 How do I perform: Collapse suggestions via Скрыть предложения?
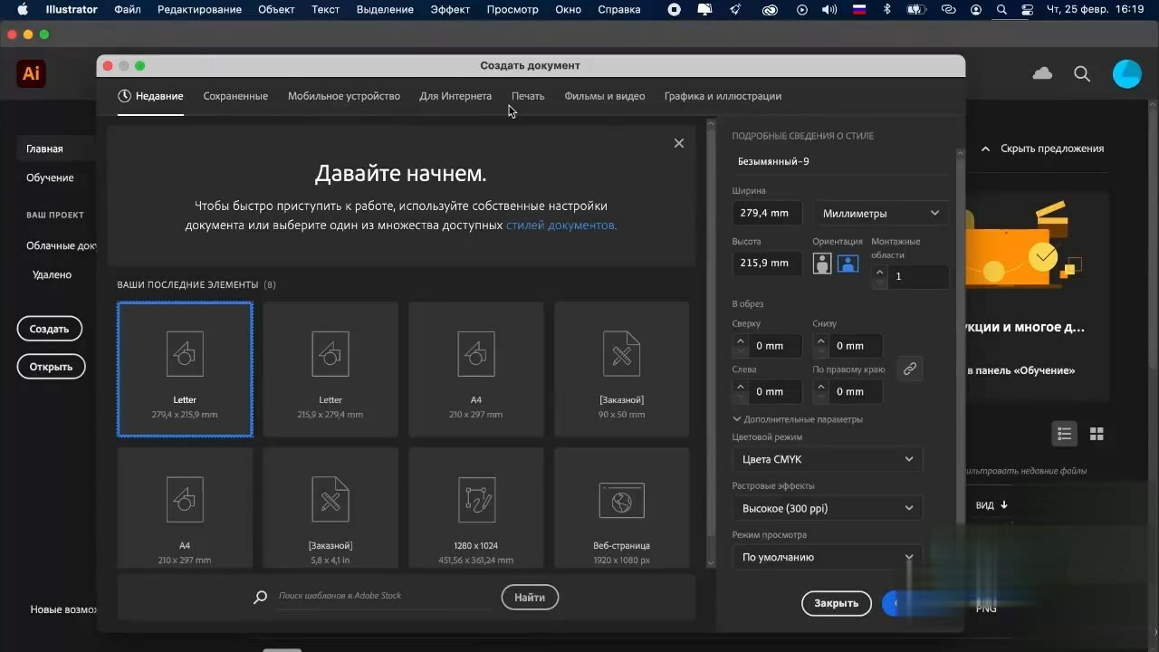pyautogui.click(x=1043, y=149)
